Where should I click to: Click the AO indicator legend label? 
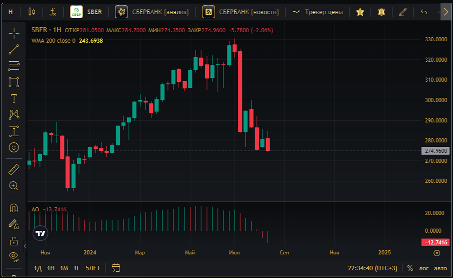coord(35,210)
